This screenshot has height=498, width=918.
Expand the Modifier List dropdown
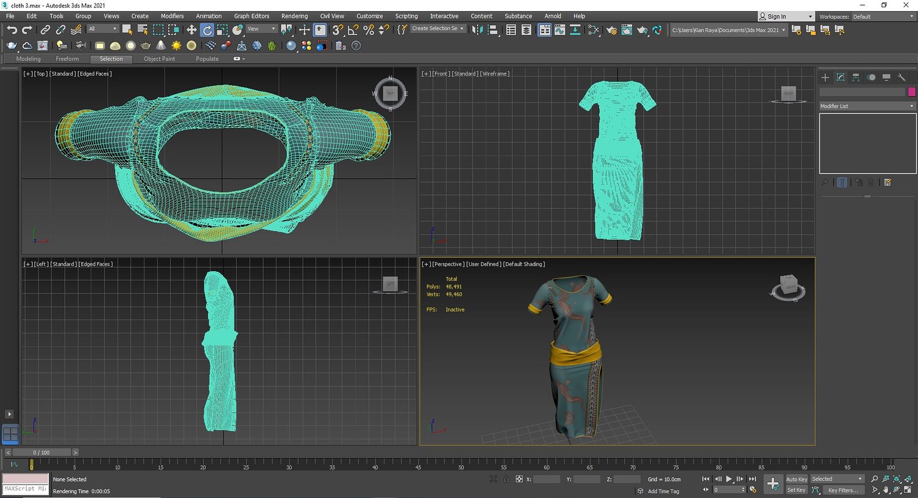867,106
